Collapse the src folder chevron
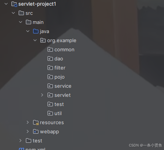 13,13
